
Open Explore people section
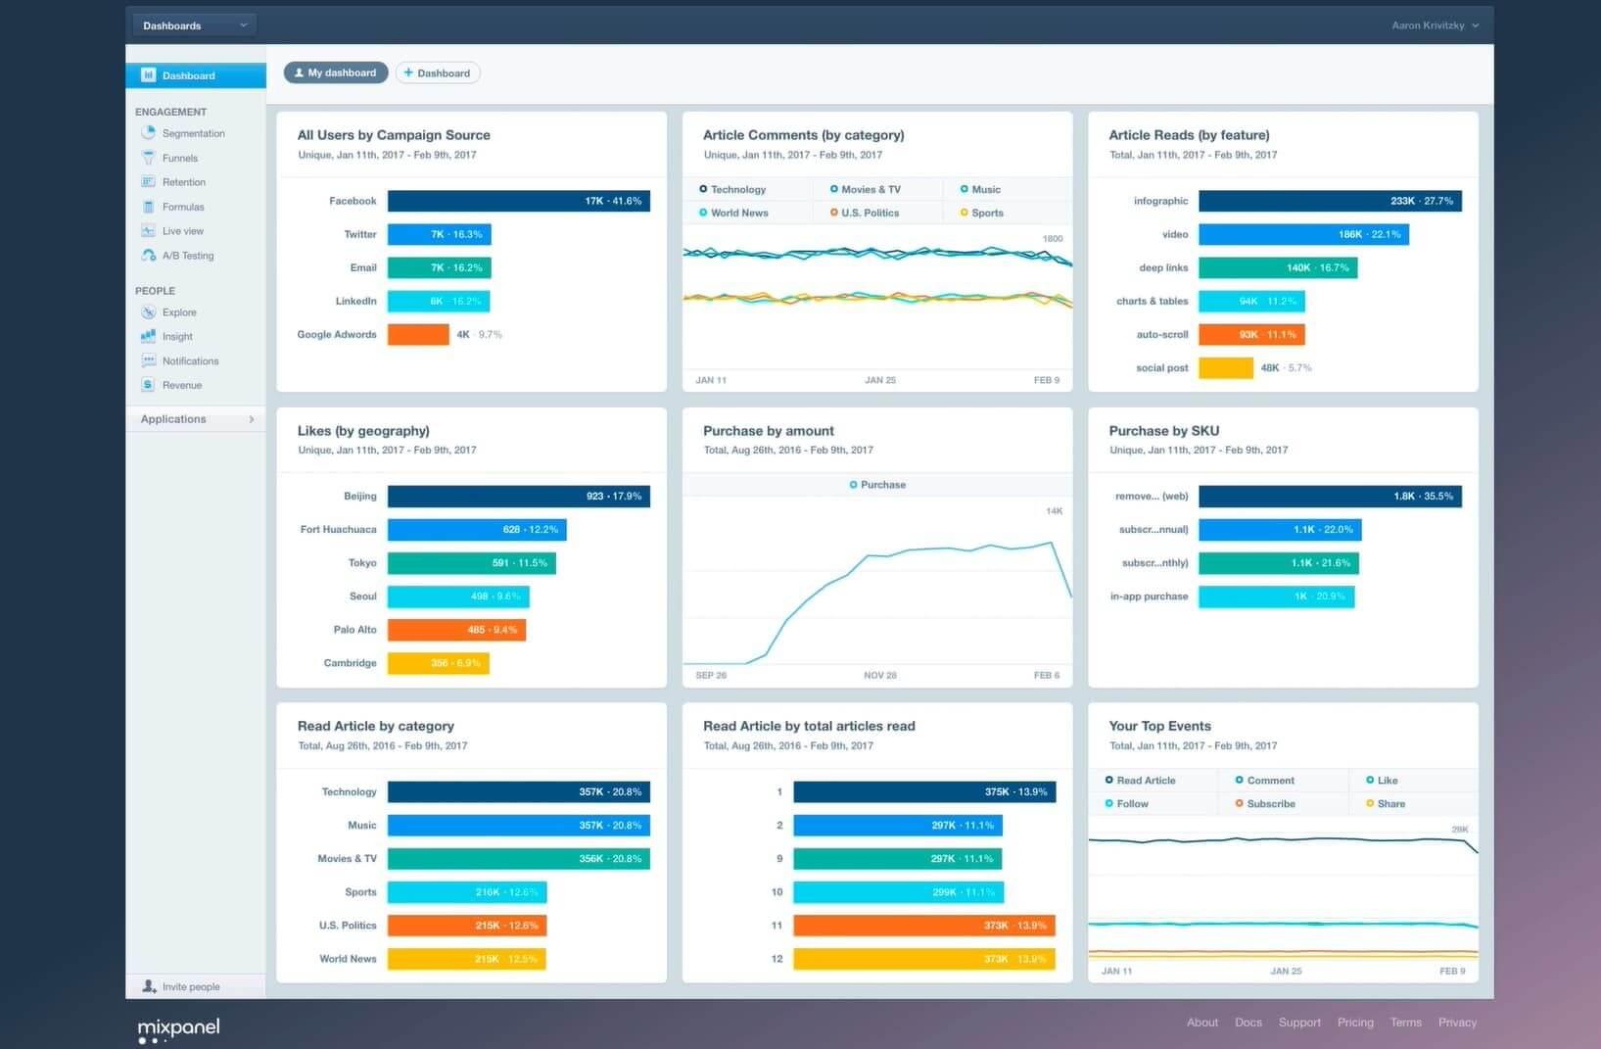click(179, 312)
